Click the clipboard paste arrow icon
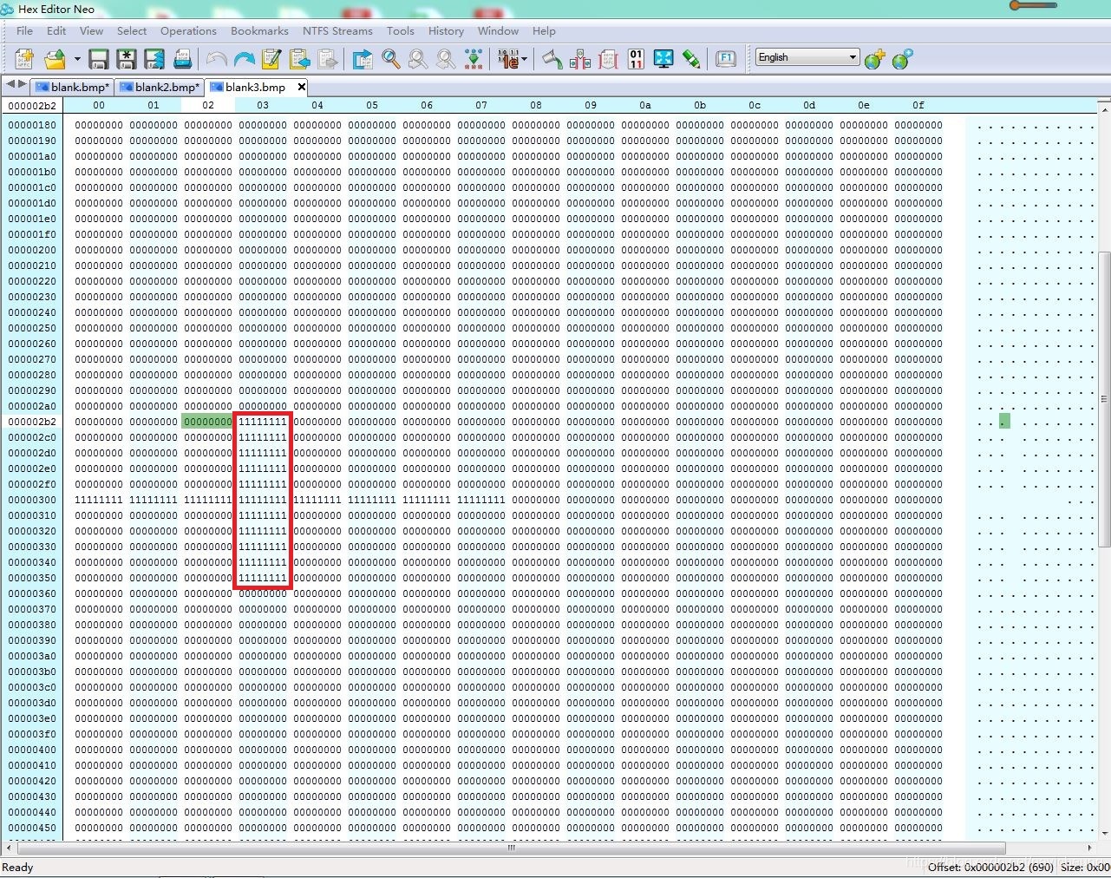The height and width of the screenshot is (878, 1111). pos(300,59)
